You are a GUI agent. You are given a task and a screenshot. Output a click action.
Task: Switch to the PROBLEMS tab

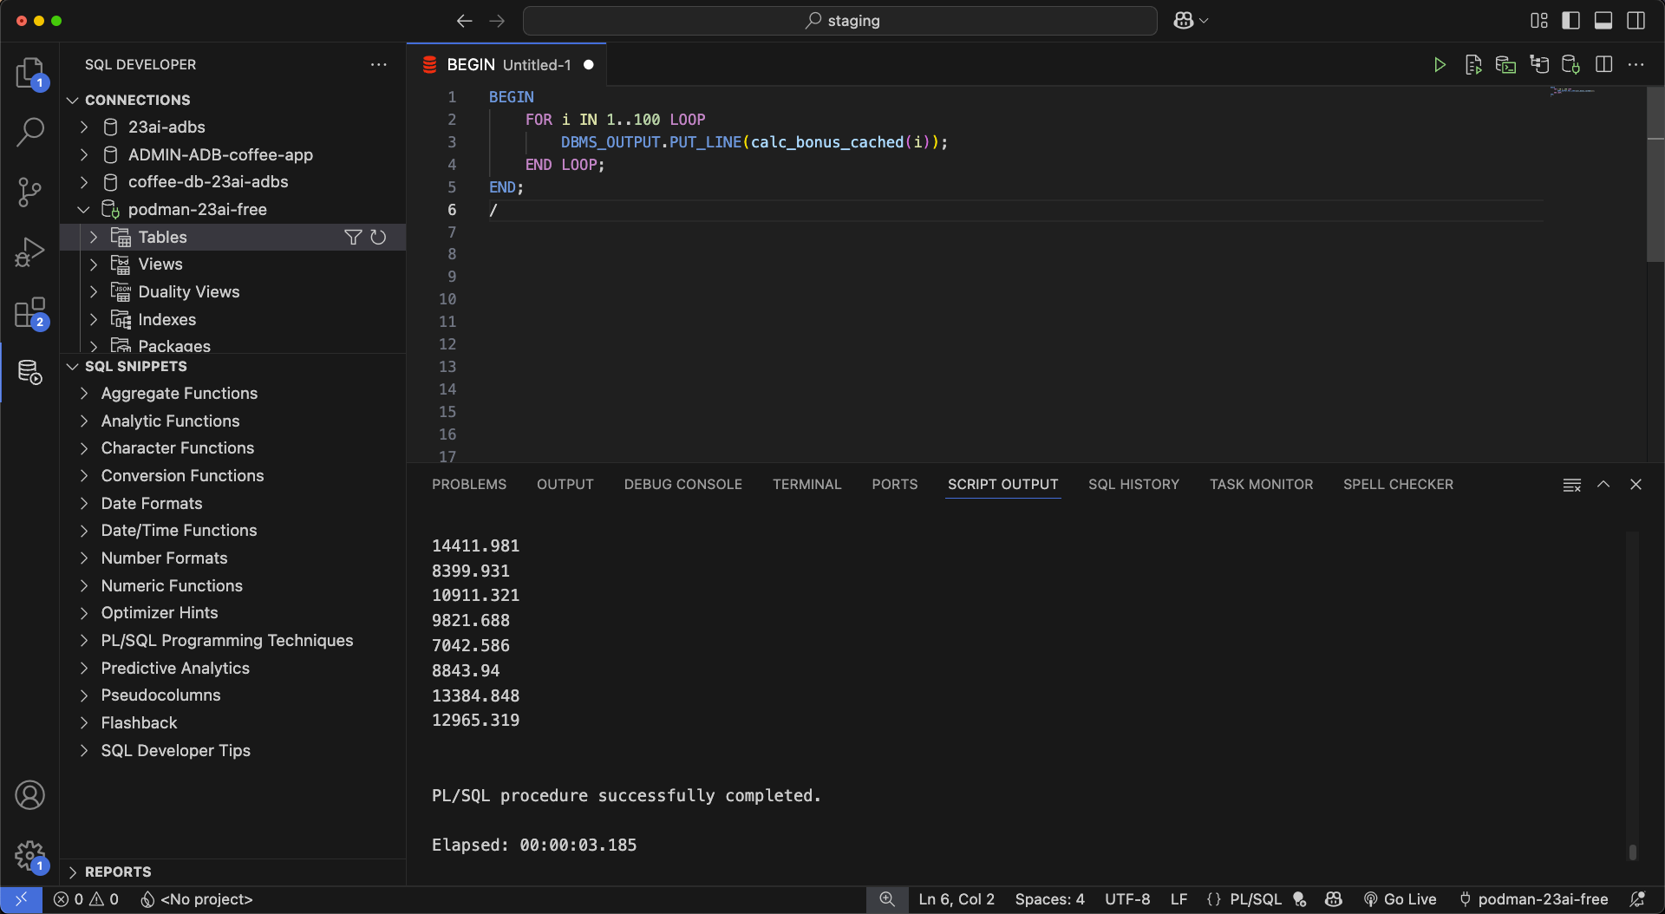[x=469, y=485]
